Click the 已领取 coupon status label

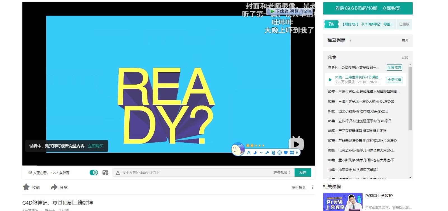click(x=404, y=24)
